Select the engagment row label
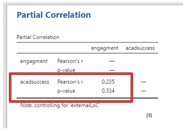Viewport: 185px width, 131px height. click(x=34, y=61)
